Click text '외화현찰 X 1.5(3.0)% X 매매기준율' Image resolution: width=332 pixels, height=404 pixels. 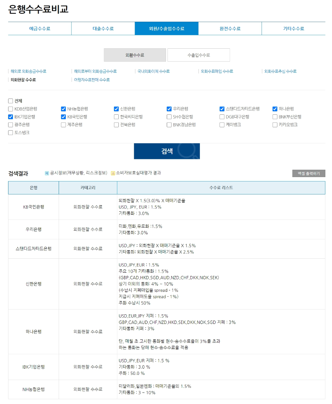pos(152,200)
